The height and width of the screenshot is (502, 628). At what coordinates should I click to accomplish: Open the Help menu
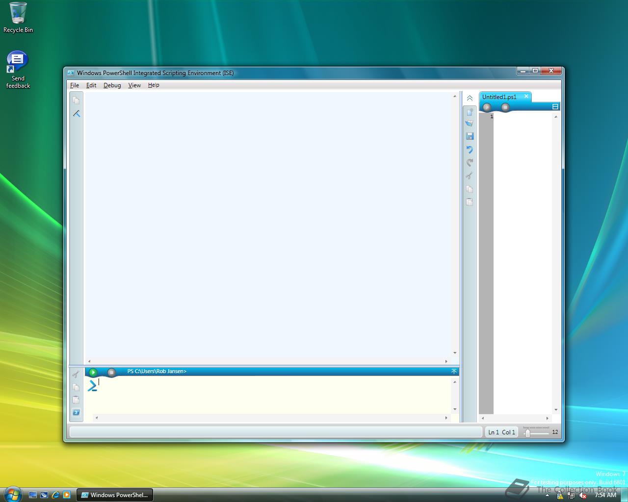point(154,85)
